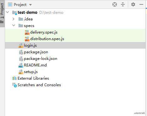
Task: Click the package-lock.json file icon
Action: coord(21,59)
